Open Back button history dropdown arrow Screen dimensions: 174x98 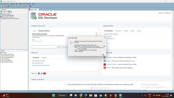(x=19, y=6)
